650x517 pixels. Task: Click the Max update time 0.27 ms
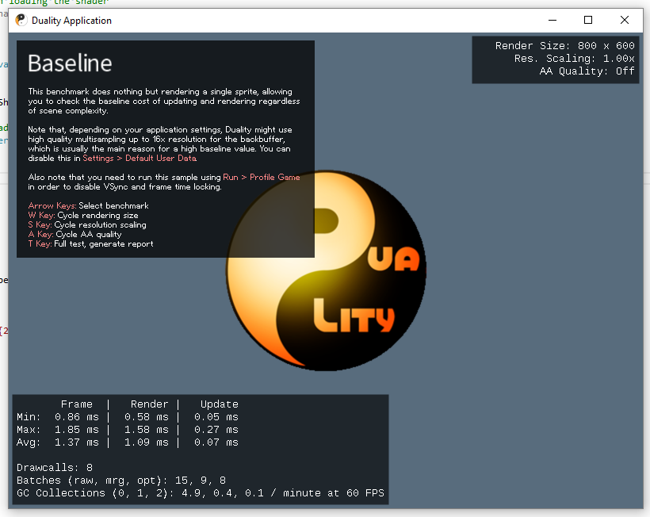[216, 430]
